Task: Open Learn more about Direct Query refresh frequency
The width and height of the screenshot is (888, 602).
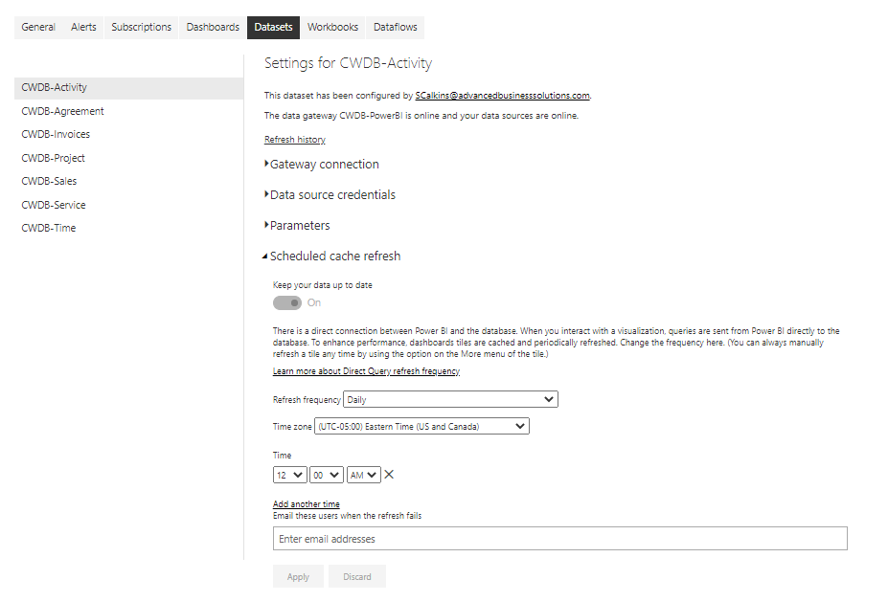Action: click(x=366, y=371)
